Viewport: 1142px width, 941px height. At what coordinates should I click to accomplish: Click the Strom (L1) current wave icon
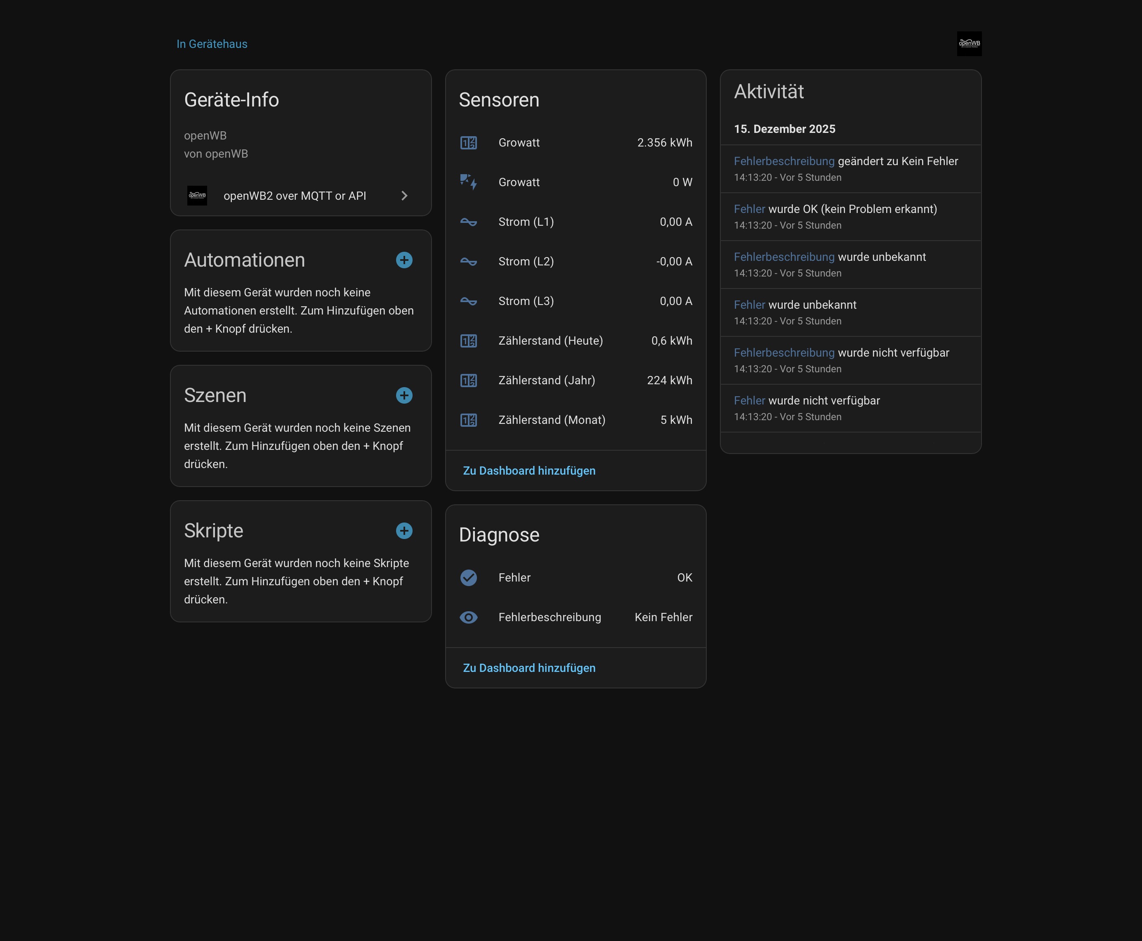click(x=468, y=222)
